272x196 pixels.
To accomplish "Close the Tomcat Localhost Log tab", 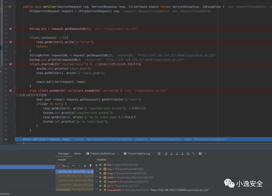I will click(118, 154).
